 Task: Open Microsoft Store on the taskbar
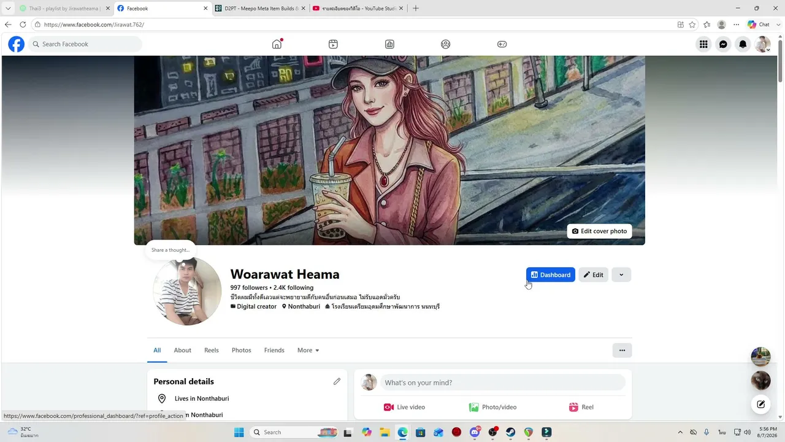[x=420, y=432]
